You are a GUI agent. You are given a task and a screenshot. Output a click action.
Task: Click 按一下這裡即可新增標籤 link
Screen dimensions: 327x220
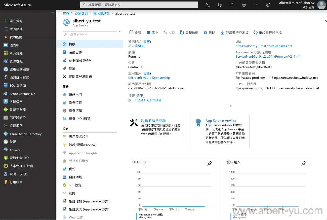145,100
